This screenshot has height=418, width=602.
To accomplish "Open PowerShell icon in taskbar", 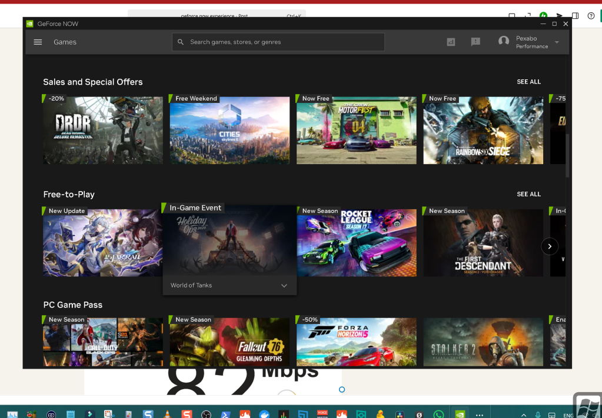I will [x=226, y=414].
